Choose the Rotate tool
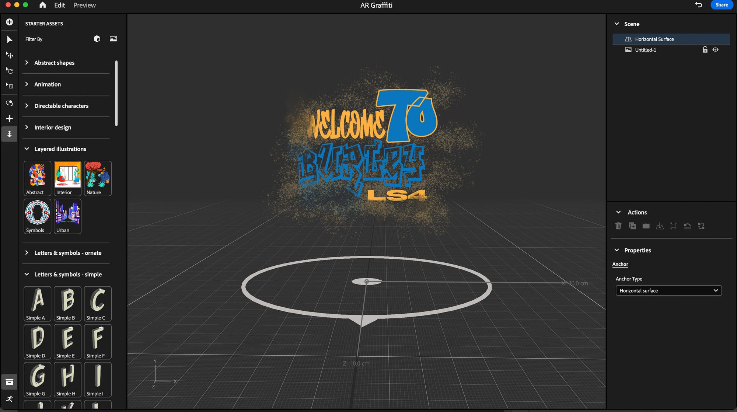The height and width of the screenshot is (412, 737). (x=10, y=70)
